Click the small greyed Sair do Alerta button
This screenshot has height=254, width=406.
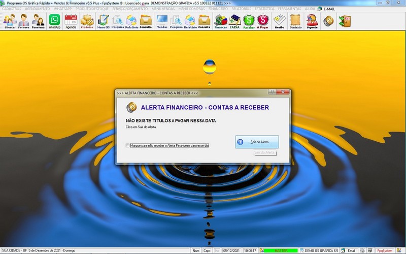264,152
